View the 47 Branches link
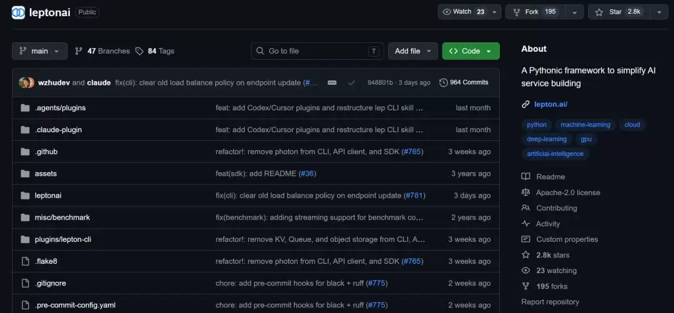 (102, 51)
